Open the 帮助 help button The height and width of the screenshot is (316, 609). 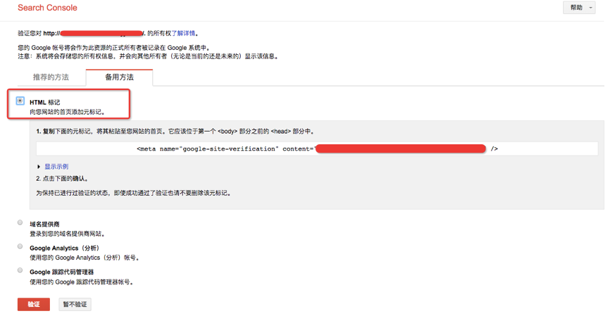tap(577, 8)
